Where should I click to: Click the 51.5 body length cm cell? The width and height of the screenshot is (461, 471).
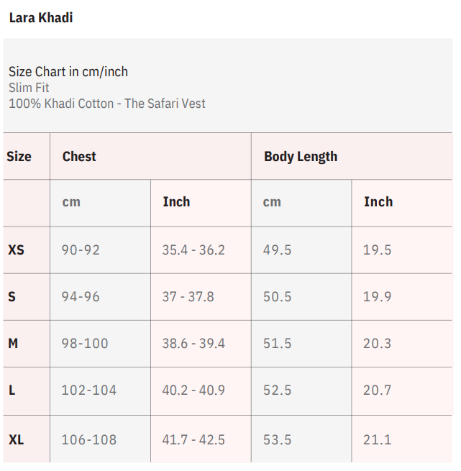tap(277, 343)
